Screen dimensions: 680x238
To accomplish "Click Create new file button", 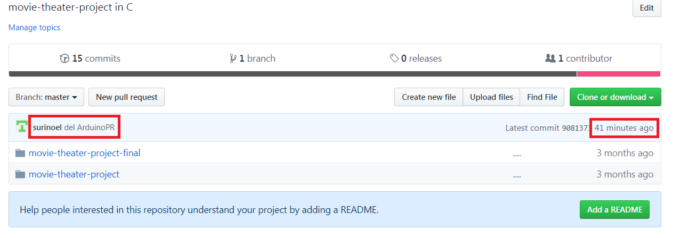I will [429, 97].
